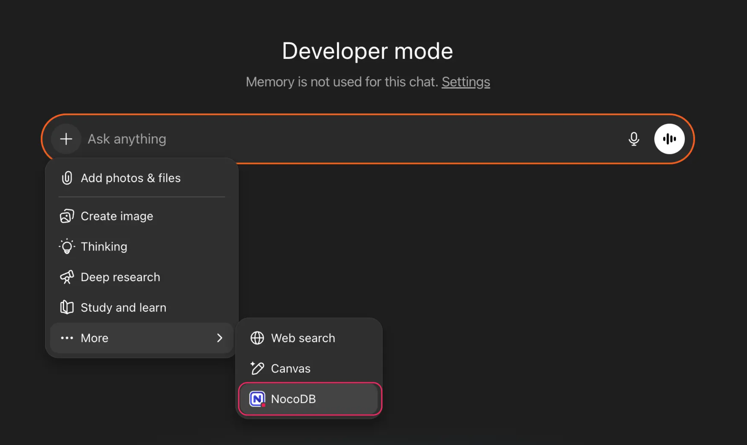Choose Deep research from the menu

120,277
